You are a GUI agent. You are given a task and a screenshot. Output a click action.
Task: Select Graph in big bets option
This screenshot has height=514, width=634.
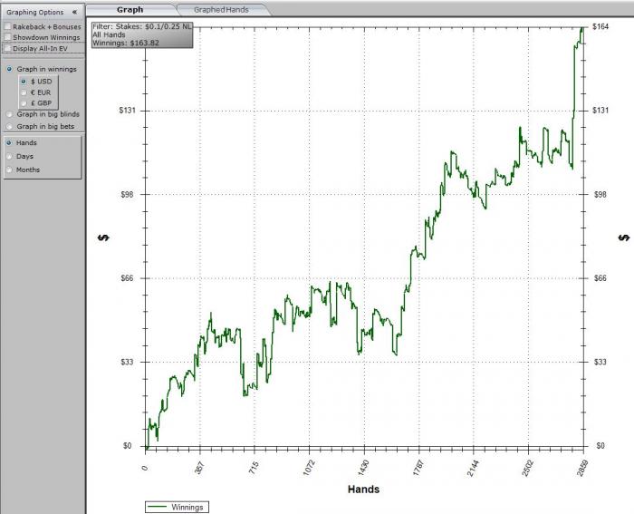coord(9,127)
